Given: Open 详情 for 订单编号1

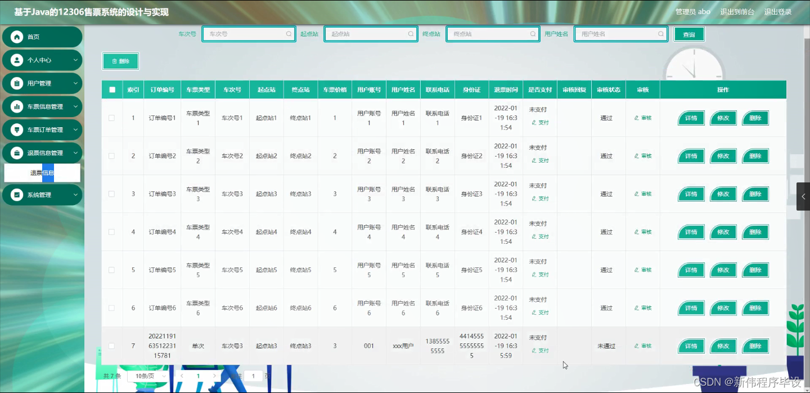Looking at the screenshot, I should point(691,118).
